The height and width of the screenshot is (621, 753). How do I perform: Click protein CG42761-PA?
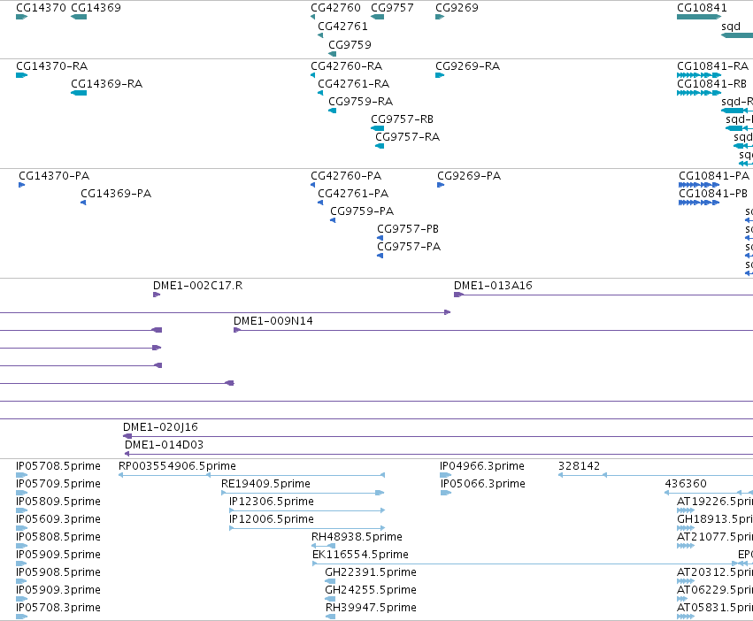click(x=353, y=194)
